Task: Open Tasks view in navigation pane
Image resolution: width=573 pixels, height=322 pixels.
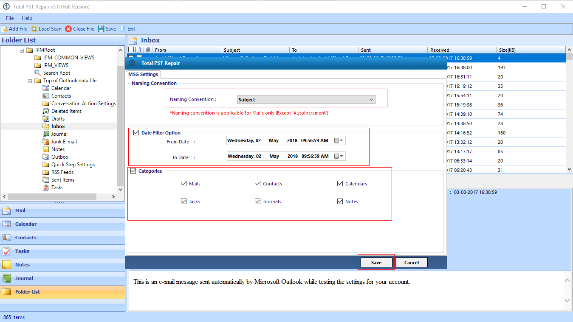Action: click(x=62, y=251)
